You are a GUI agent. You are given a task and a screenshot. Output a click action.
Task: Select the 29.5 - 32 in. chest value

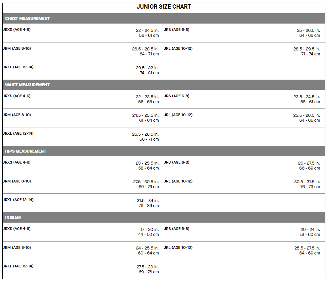[x=147, y=68]
